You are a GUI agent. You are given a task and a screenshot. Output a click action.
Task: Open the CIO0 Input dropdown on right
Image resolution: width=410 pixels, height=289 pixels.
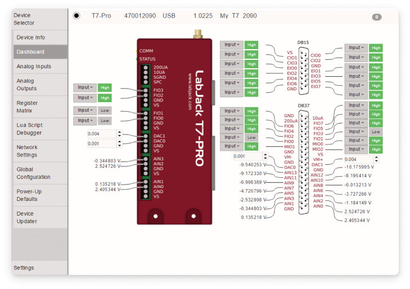[x=355, y=48]
